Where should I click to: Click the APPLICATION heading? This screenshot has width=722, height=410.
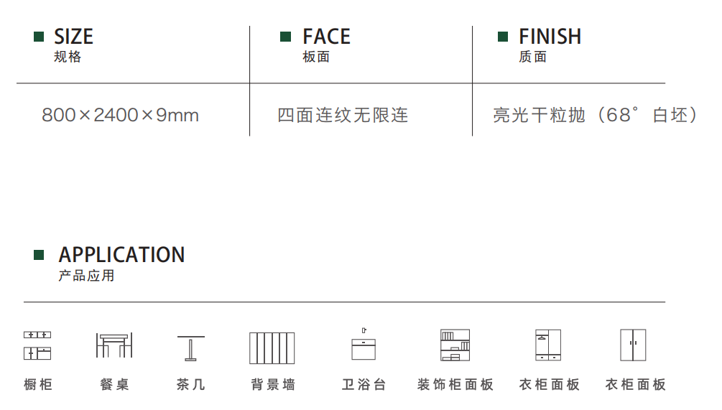click(x=121, y=255)
